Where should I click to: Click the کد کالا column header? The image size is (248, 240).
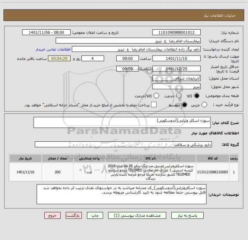pos(213,158)
